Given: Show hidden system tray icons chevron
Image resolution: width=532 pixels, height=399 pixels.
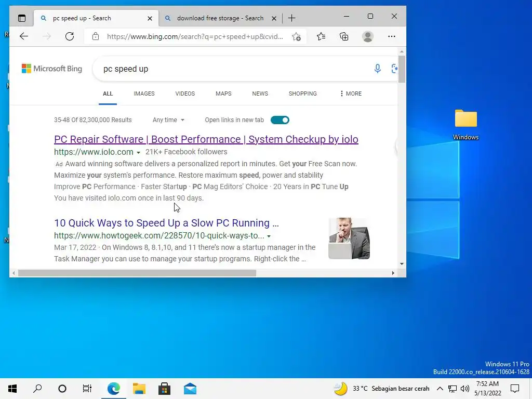Looking at the screenshot, I should pos(440,389).
